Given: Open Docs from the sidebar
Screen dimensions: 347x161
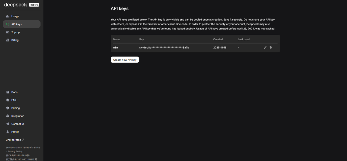Looking at the screenshot, I should click(x=22, y=92).
